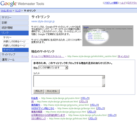Open は同業他社からの評価を得ています sitelink
The image size is (137, 124).
click(x=48, y=115)
